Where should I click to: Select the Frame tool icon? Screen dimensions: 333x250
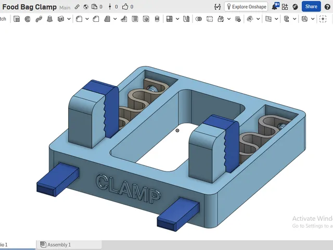coord(287,19)
